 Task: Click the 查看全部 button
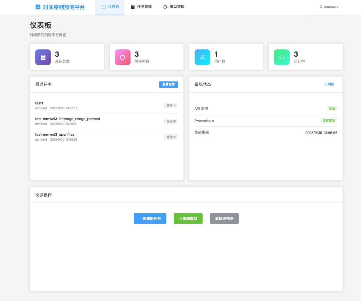(168, 85)
